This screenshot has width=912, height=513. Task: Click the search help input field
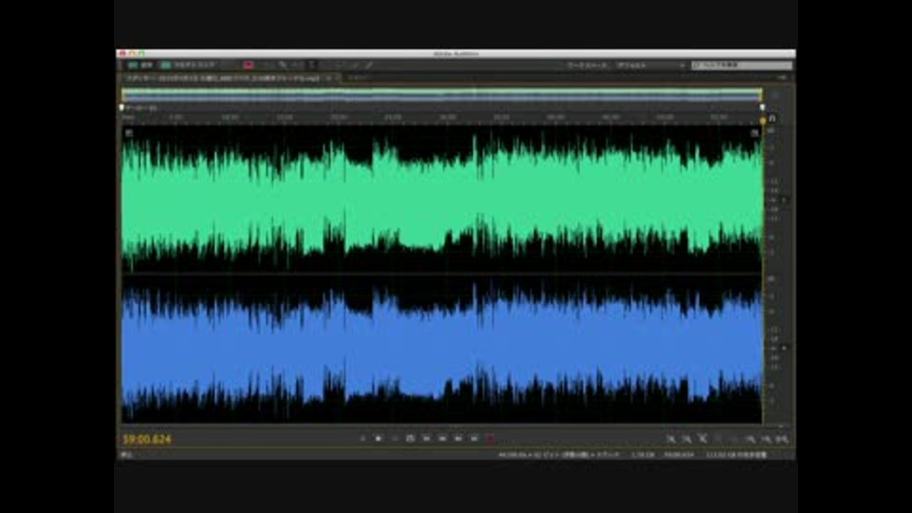pyautogui.click(x=742, y=66)
